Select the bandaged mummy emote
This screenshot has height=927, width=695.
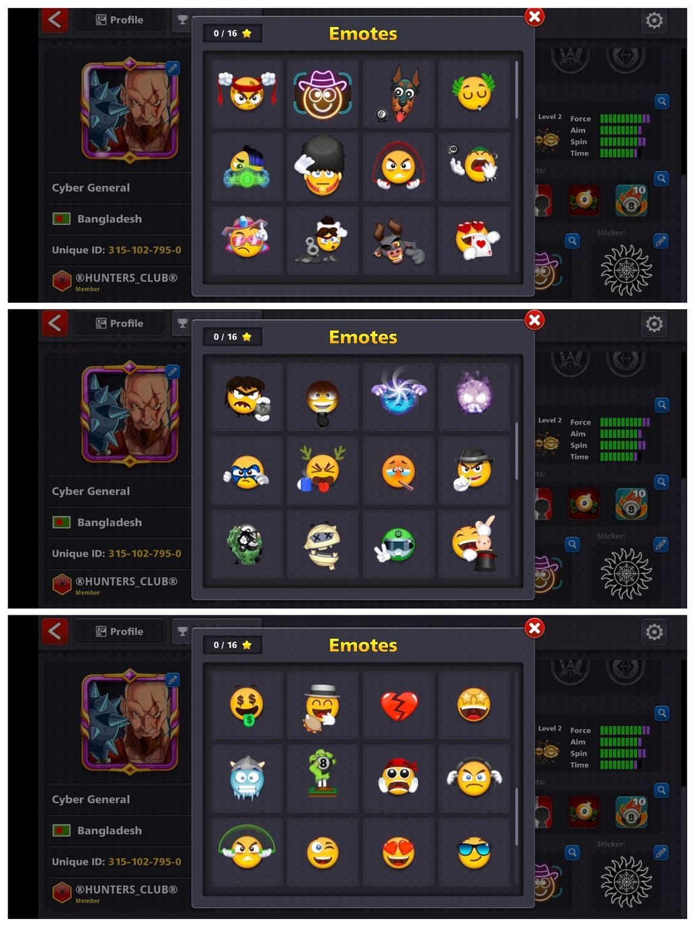(322, 545)
